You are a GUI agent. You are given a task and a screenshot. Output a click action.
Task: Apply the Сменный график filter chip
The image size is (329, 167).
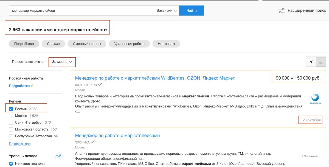tap(87, 44)
